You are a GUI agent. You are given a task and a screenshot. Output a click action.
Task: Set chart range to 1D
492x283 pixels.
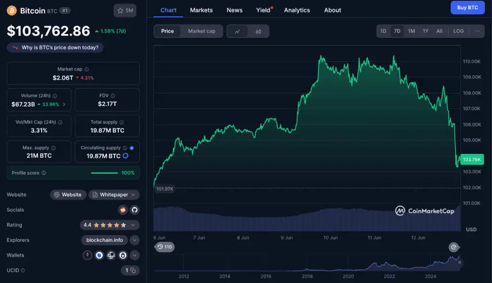click(x=383, y=31)
